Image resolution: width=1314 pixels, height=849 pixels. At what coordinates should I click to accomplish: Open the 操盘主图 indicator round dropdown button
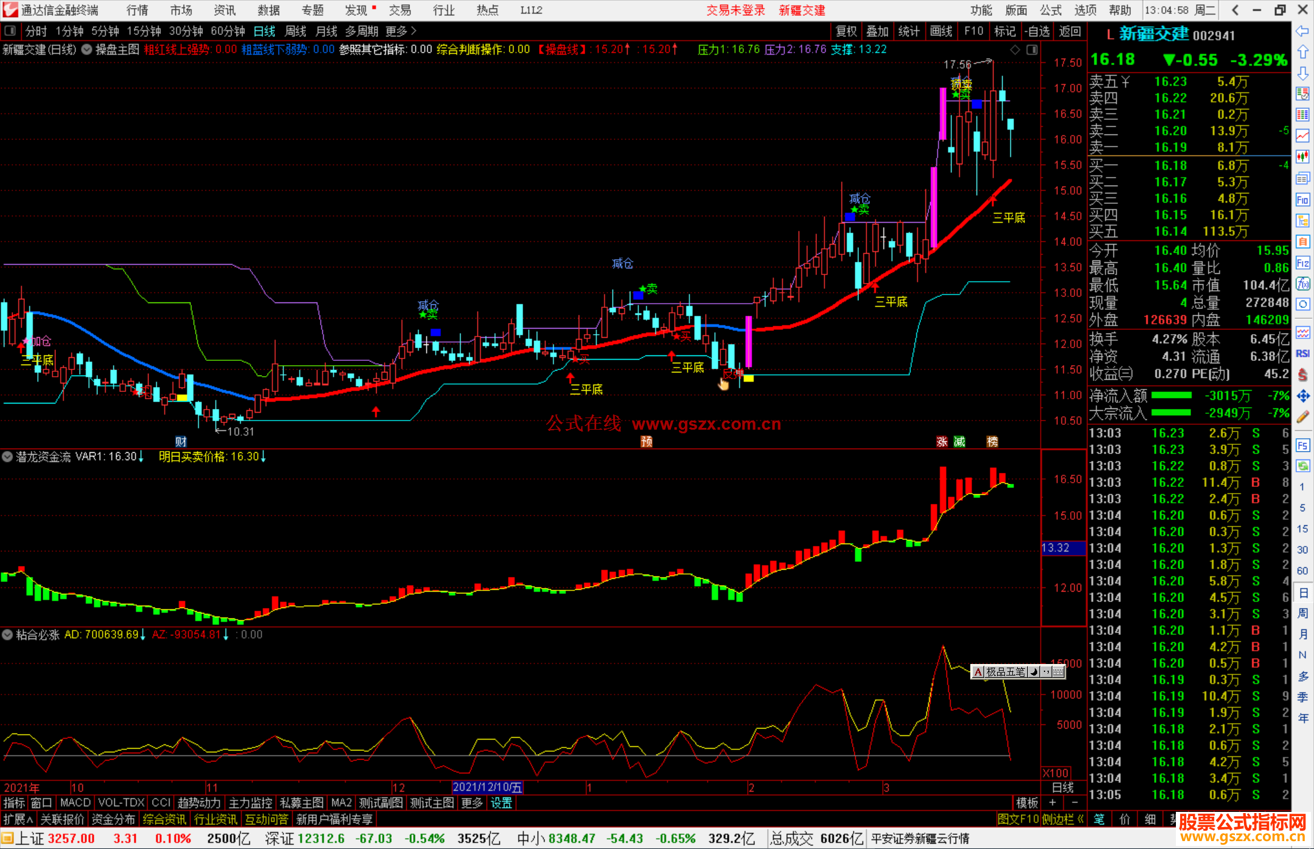coord(87,50)
